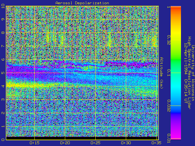Click the colorbar label 0.01
195x146 pixels.
(x=169, y=138)
